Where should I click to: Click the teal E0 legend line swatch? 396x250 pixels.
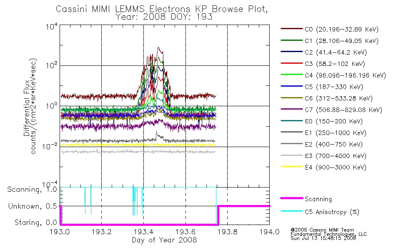pos(292,121)
